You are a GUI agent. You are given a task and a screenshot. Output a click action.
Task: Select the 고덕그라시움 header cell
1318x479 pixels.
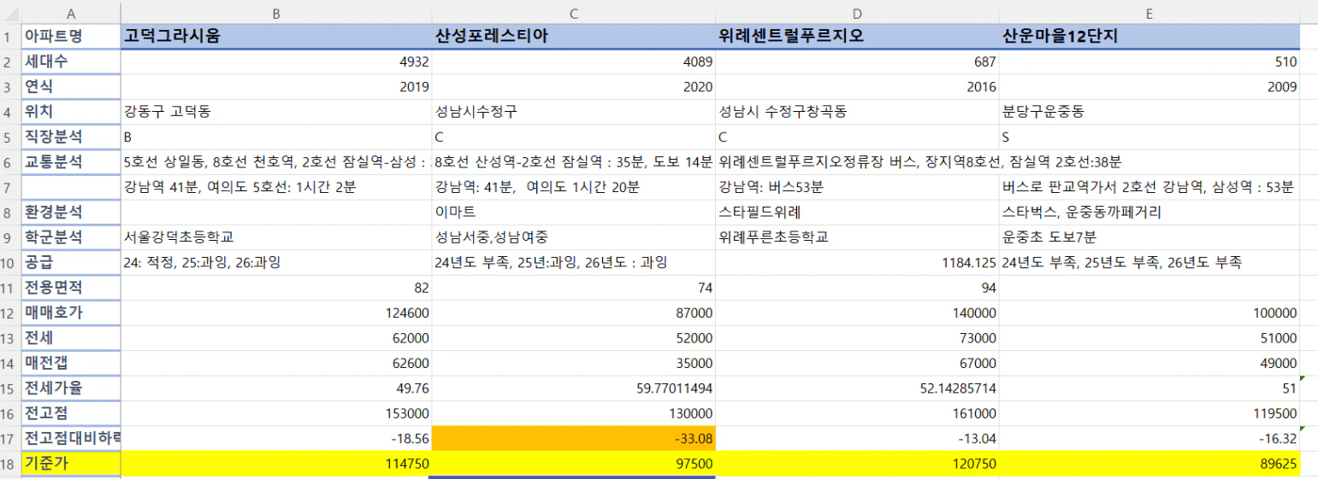[275, 36]
